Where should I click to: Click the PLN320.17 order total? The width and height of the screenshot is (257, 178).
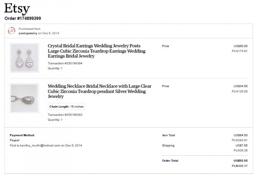click(240, 166)
